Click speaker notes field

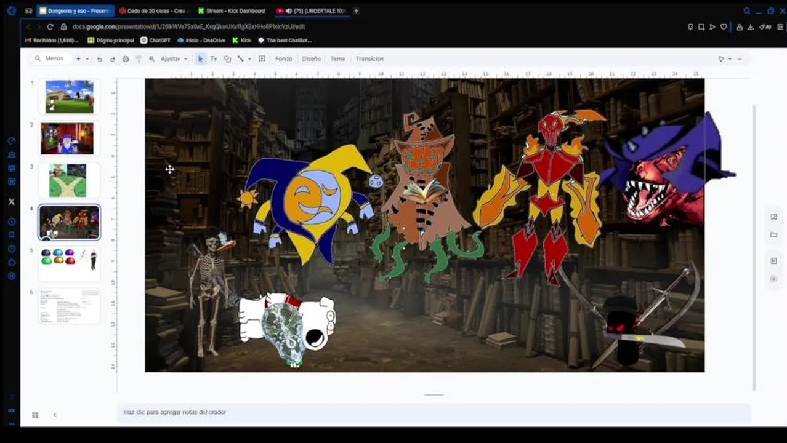pyautogui.click(x=434, y=412)
